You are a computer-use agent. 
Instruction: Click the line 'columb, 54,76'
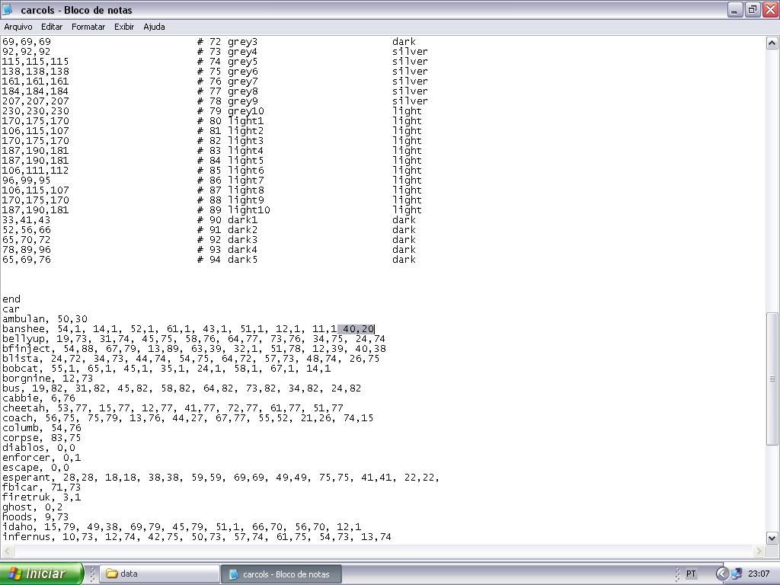42,429
